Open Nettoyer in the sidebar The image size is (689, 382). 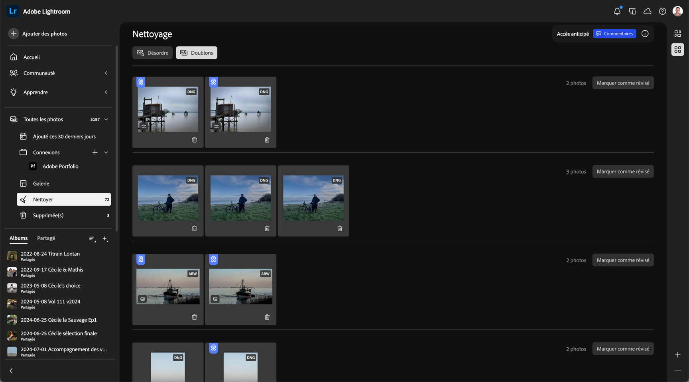pos(64,199)
